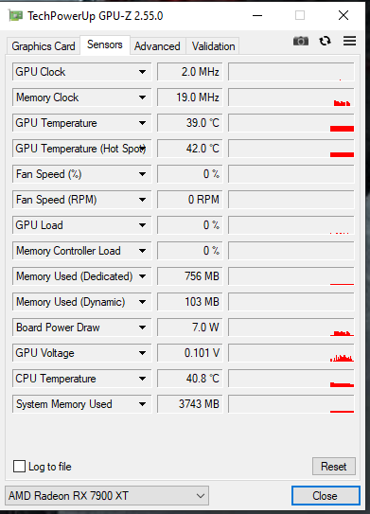Open the Memory Clock dropdown arrow
The image size is (370, 514).
pyautogui.click(x=142, y=97)
